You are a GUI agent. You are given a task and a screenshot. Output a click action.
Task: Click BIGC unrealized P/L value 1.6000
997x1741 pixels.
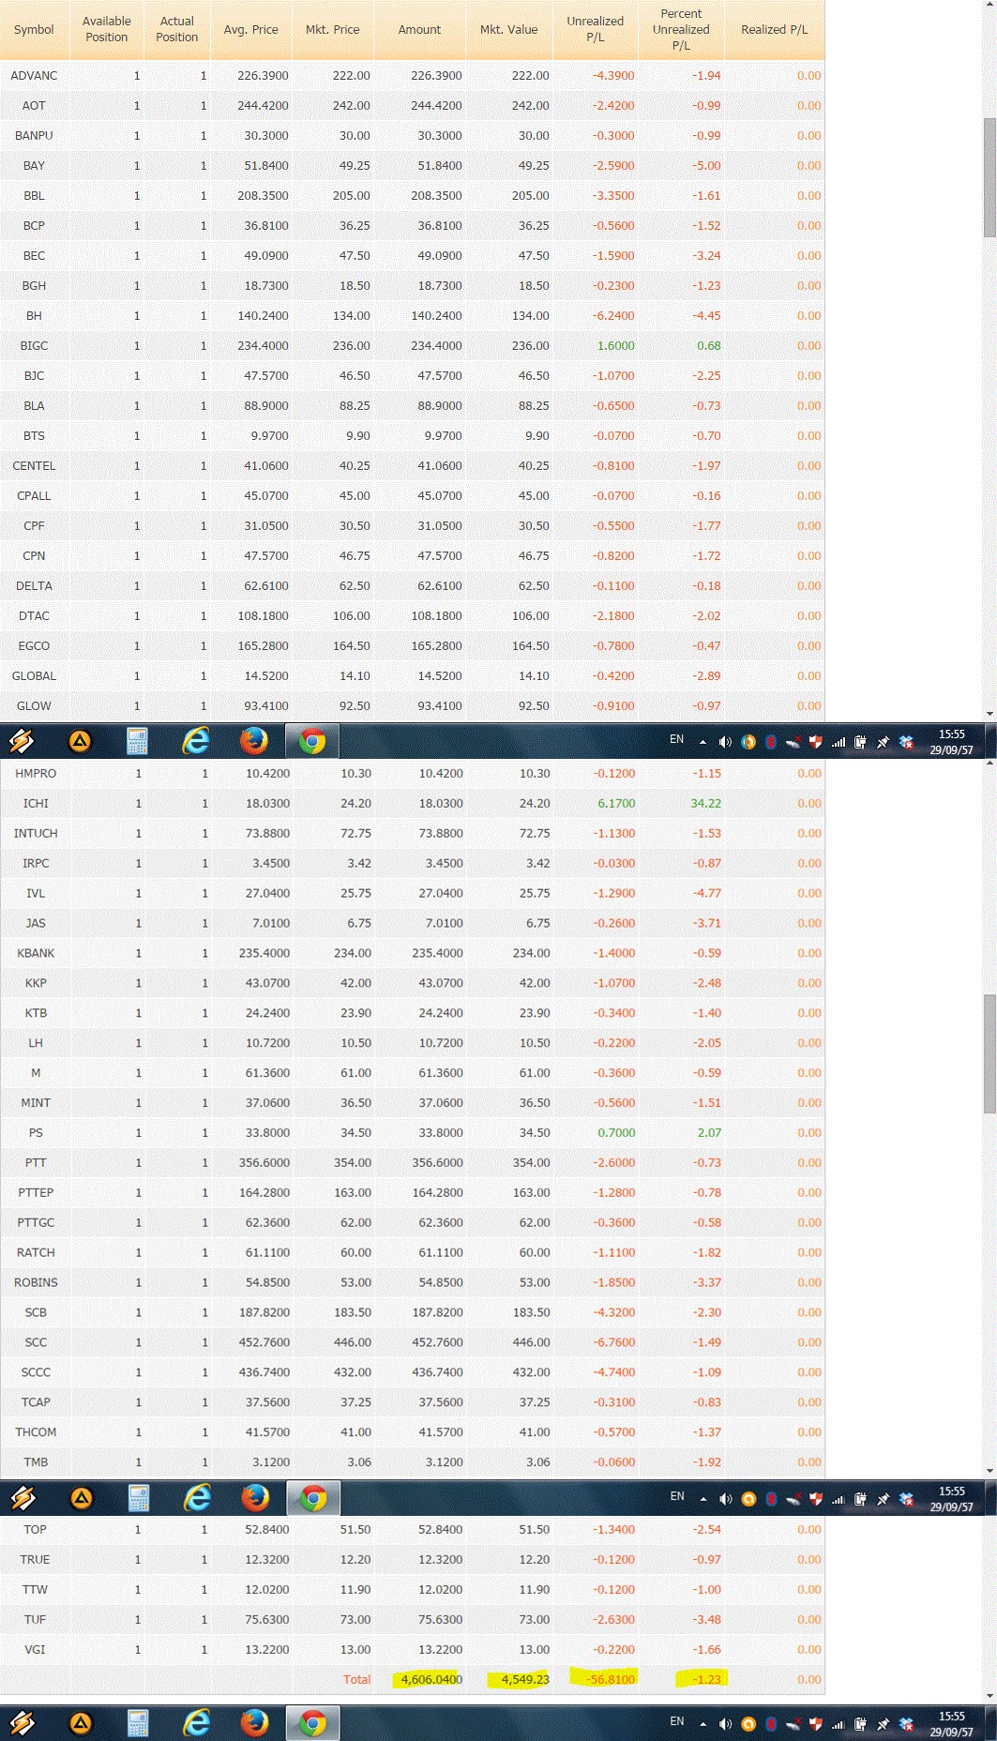coord(615,345)
